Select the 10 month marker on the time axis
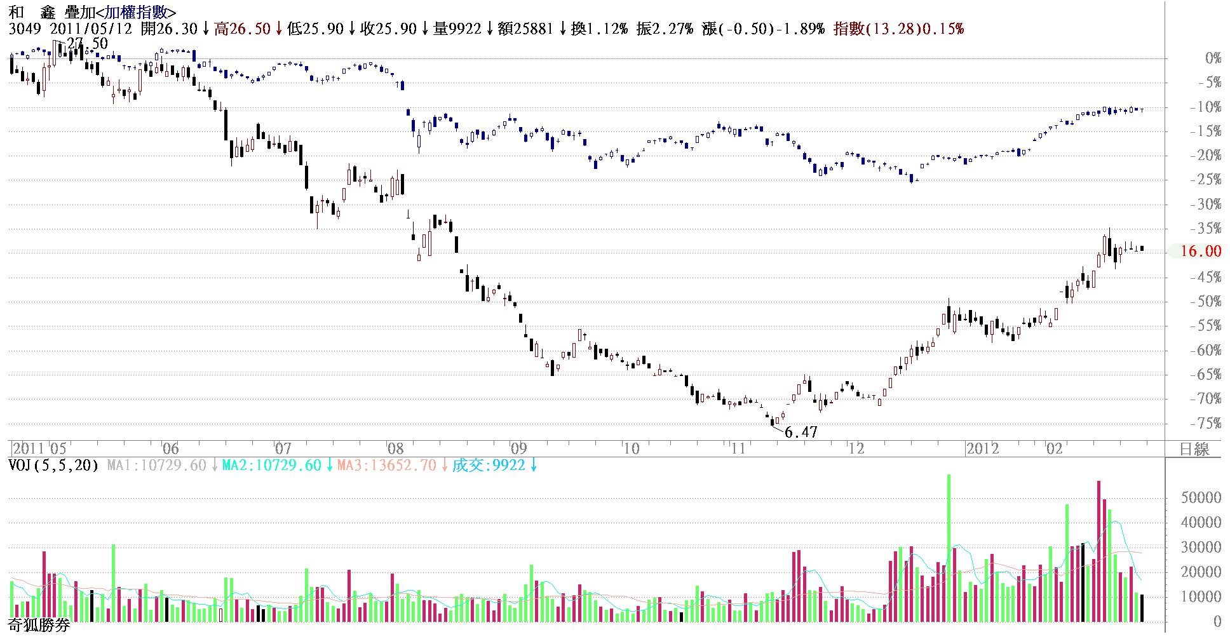Viewport: 1230px width, 639px height. coord(631,448)
